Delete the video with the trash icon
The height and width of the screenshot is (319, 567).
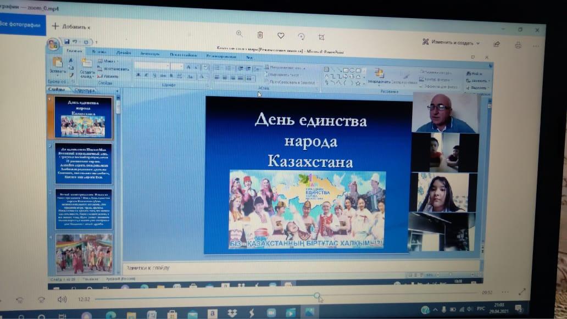pyautogui.click(x=260, y=35)
